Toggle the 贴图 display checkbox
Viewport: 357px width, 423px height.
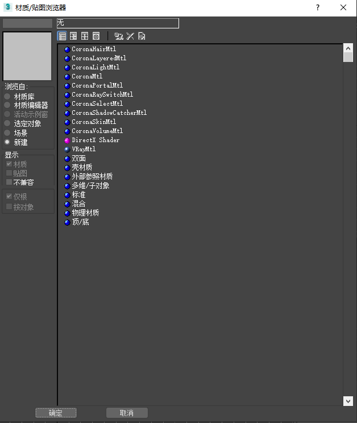[9, 173]
